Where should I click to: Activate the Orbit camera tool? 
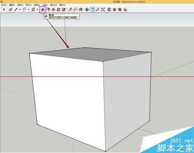point(87,10)
